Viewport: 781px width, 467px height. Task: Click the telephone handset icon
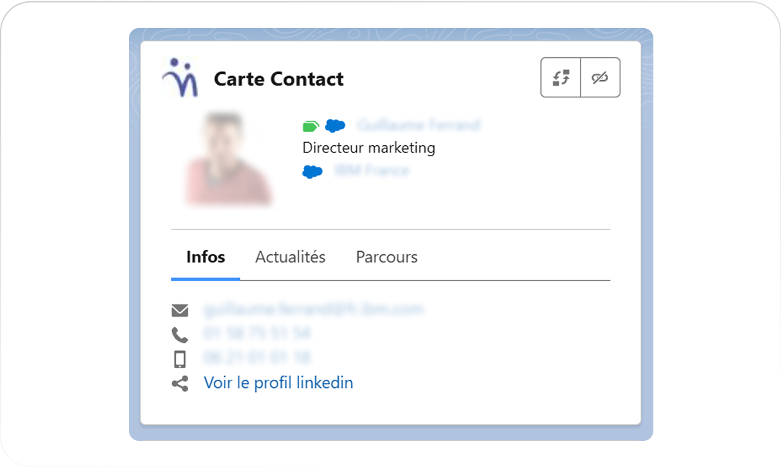(x=180, y=334)
